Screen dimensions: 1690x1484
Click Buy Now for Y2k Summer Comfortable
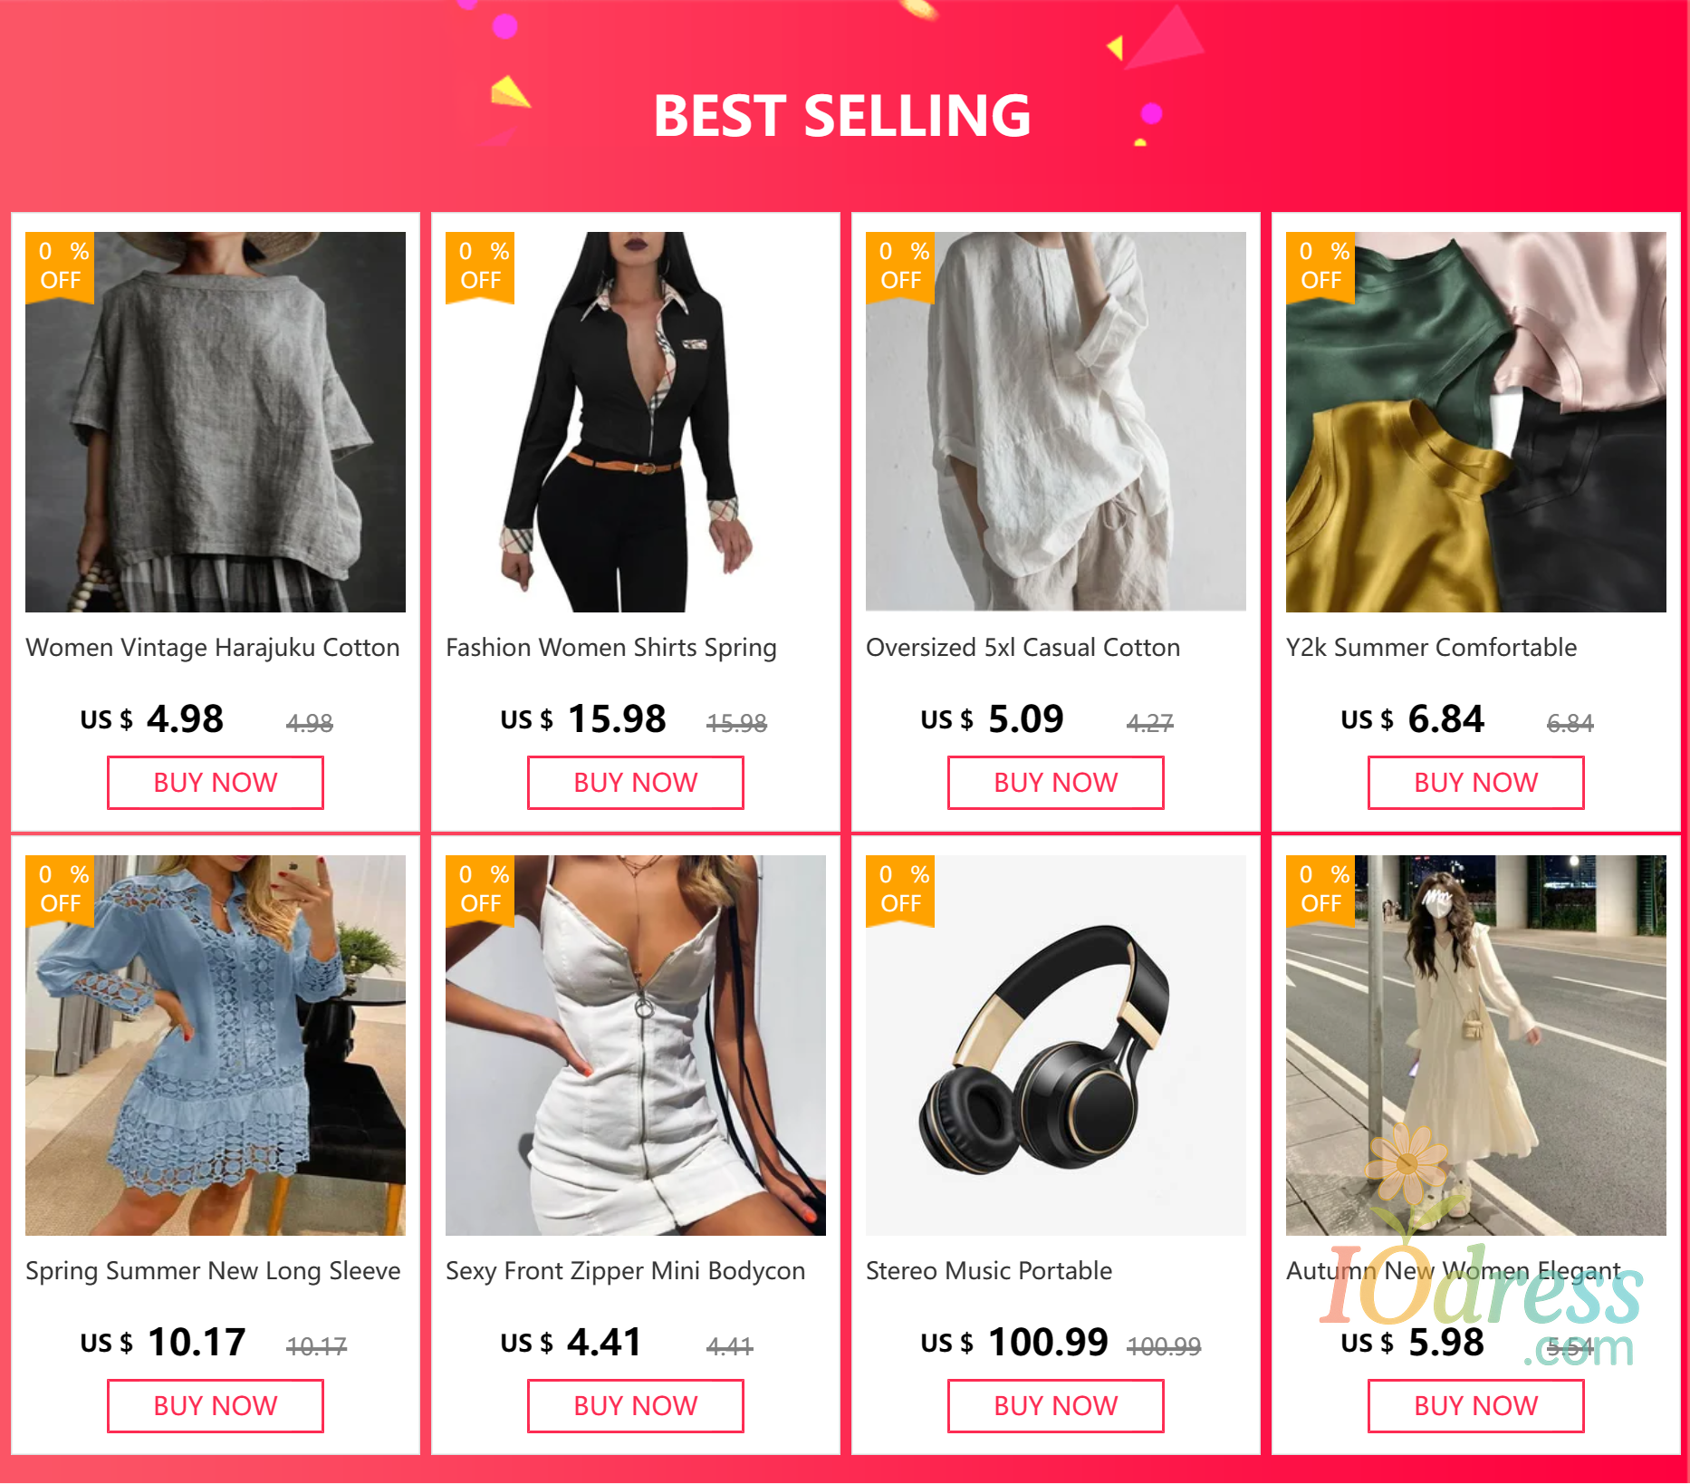(x=1476, y=783)
